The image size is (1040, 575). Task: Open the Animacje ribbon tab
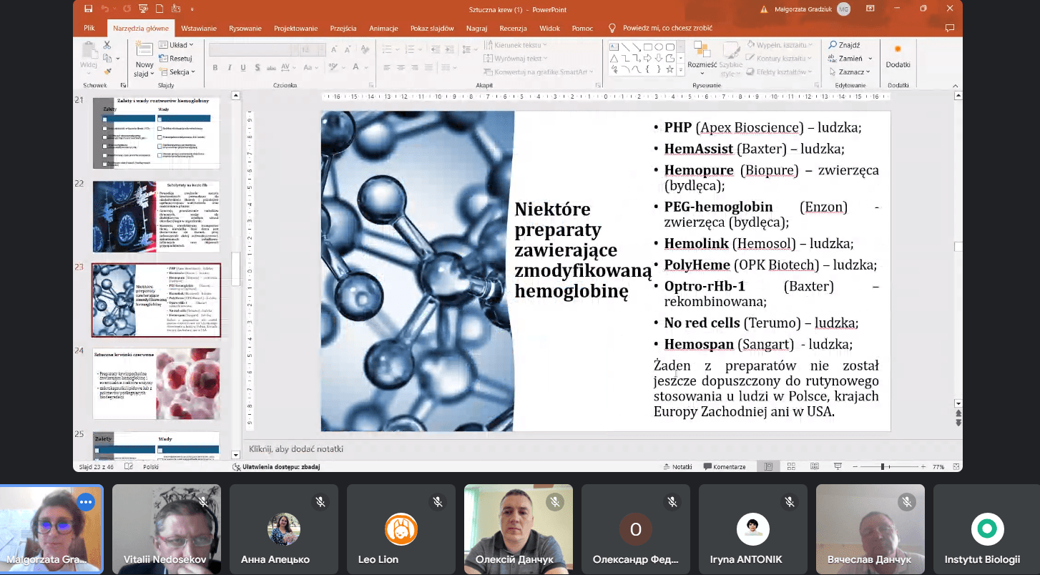pyautogui.click(x=383, y=28)
